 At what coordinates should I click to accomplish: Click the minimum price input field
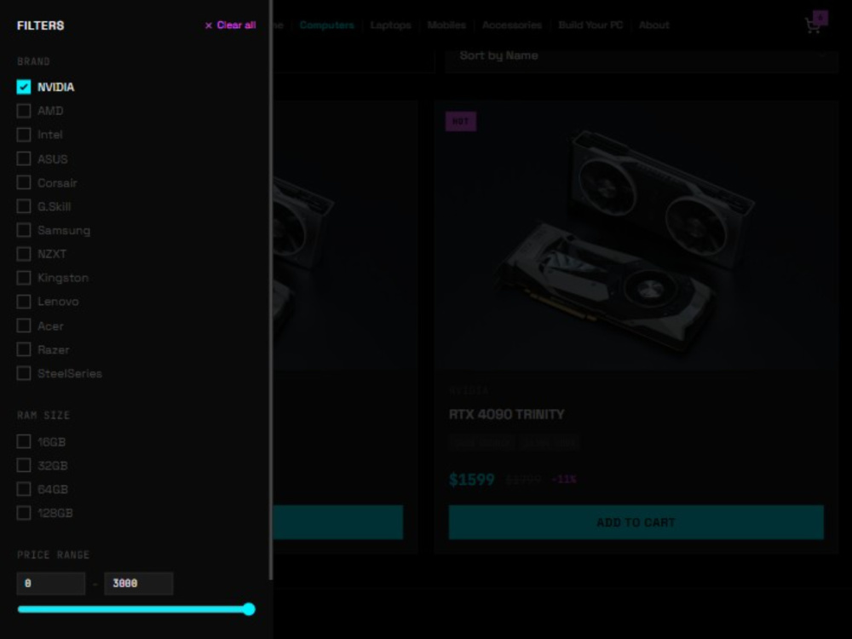(x=51, y=584)
